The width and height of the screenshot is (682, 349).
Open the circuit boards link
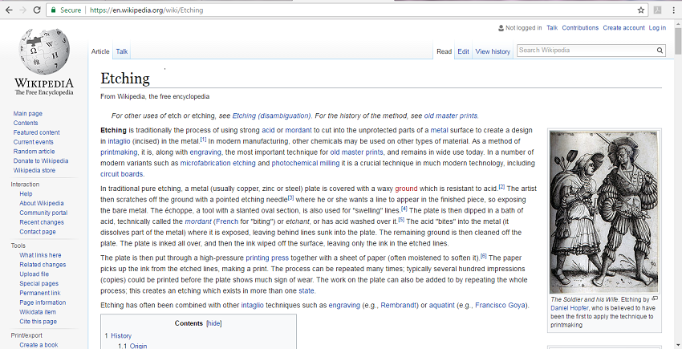coord(121,174)
